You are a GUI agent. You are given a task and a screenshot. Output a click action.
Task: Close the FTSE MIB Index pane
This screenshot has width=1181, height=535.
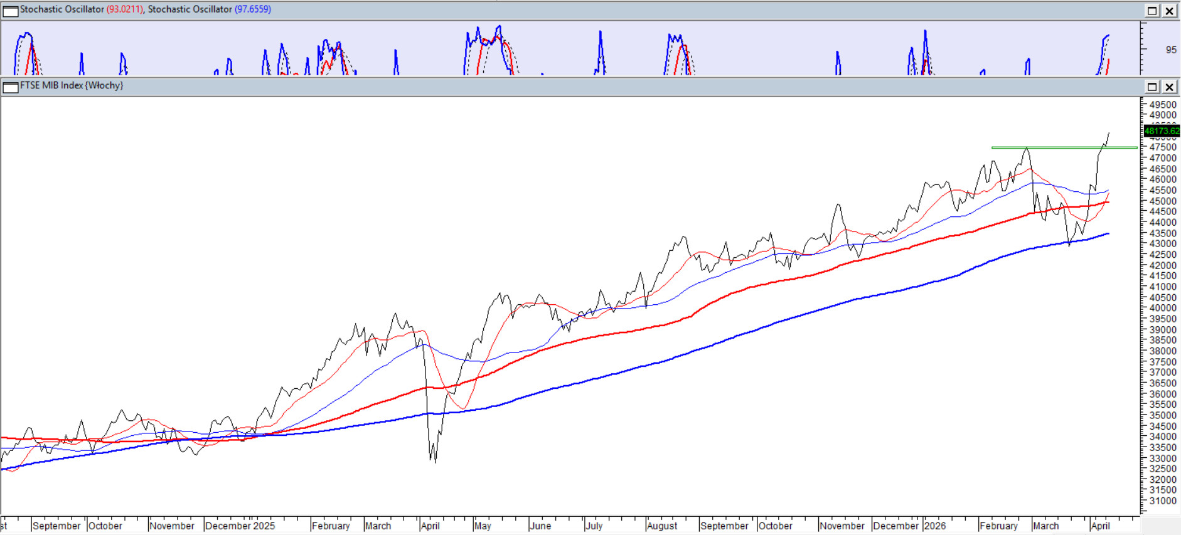pos(1170,87)
